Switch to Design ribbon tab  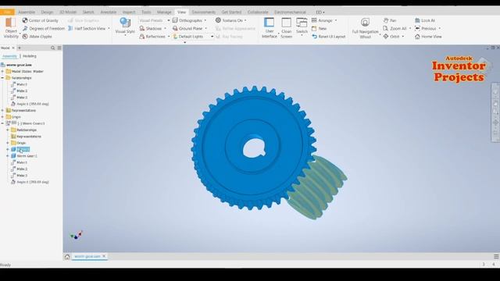click(47, 12)
